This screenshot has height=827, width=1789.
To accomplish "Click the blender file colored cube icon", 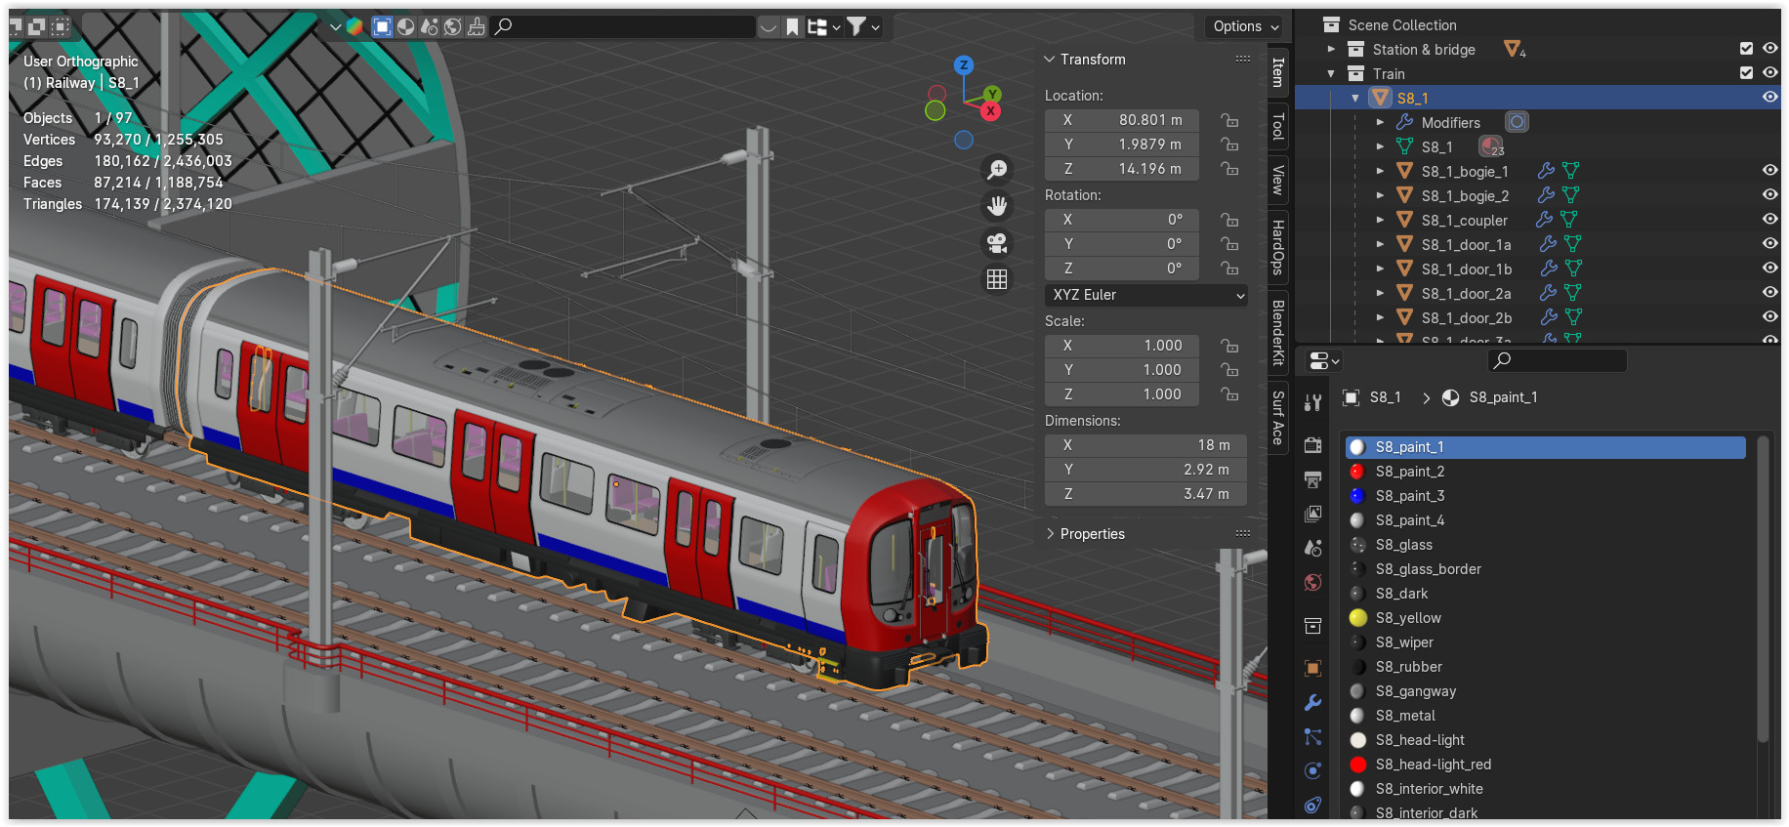I will pyautogui.click(x=354, y=26).
